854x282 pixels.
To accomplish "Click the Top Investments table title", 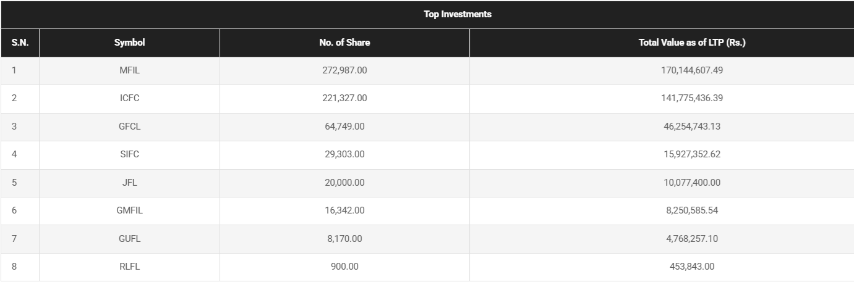I will [458, 14].
